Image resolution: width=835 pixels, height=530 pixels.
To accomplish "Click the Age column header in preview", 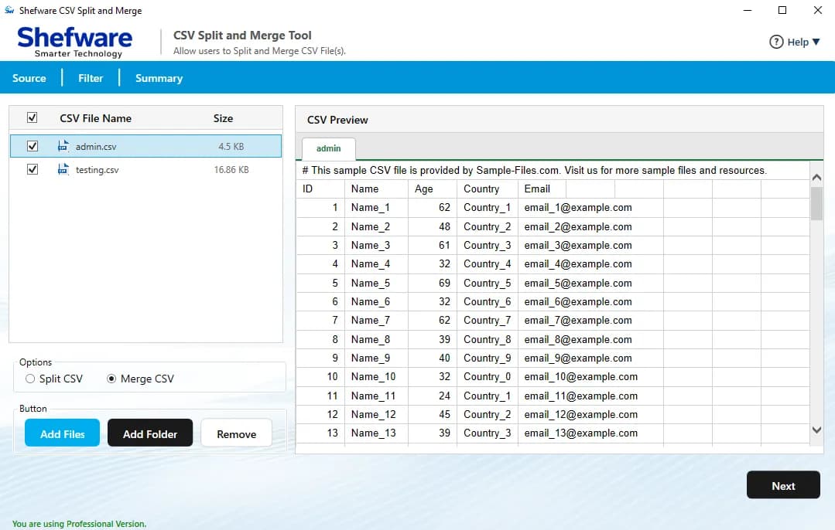I will pos(433,189).
